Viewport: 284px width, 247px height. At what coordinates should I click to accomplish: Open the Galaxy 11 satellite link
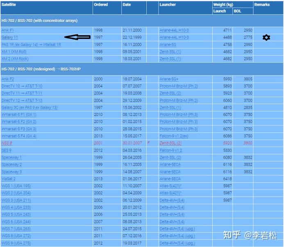click(x=9, y=37)
